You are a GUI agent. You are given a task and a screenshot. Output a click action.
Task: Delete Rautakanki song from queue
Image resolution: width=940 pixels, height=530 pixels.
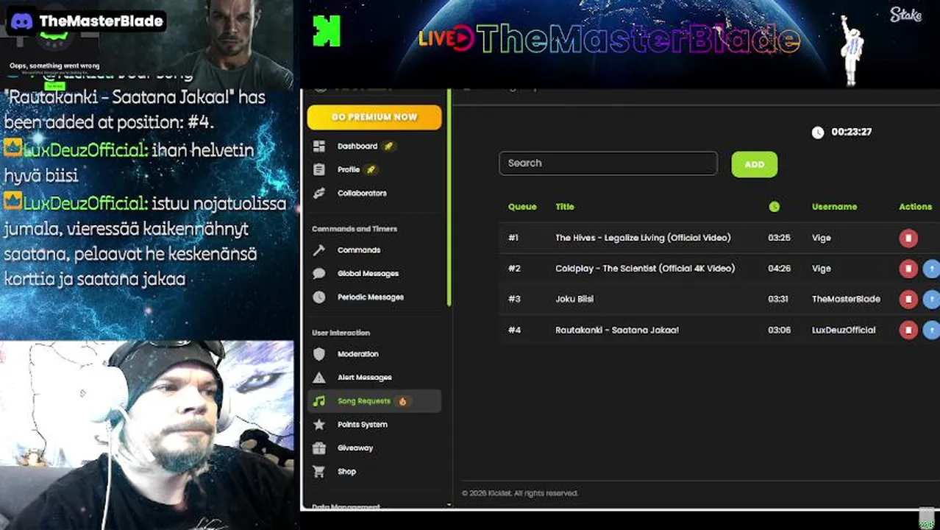pos(908,330)
